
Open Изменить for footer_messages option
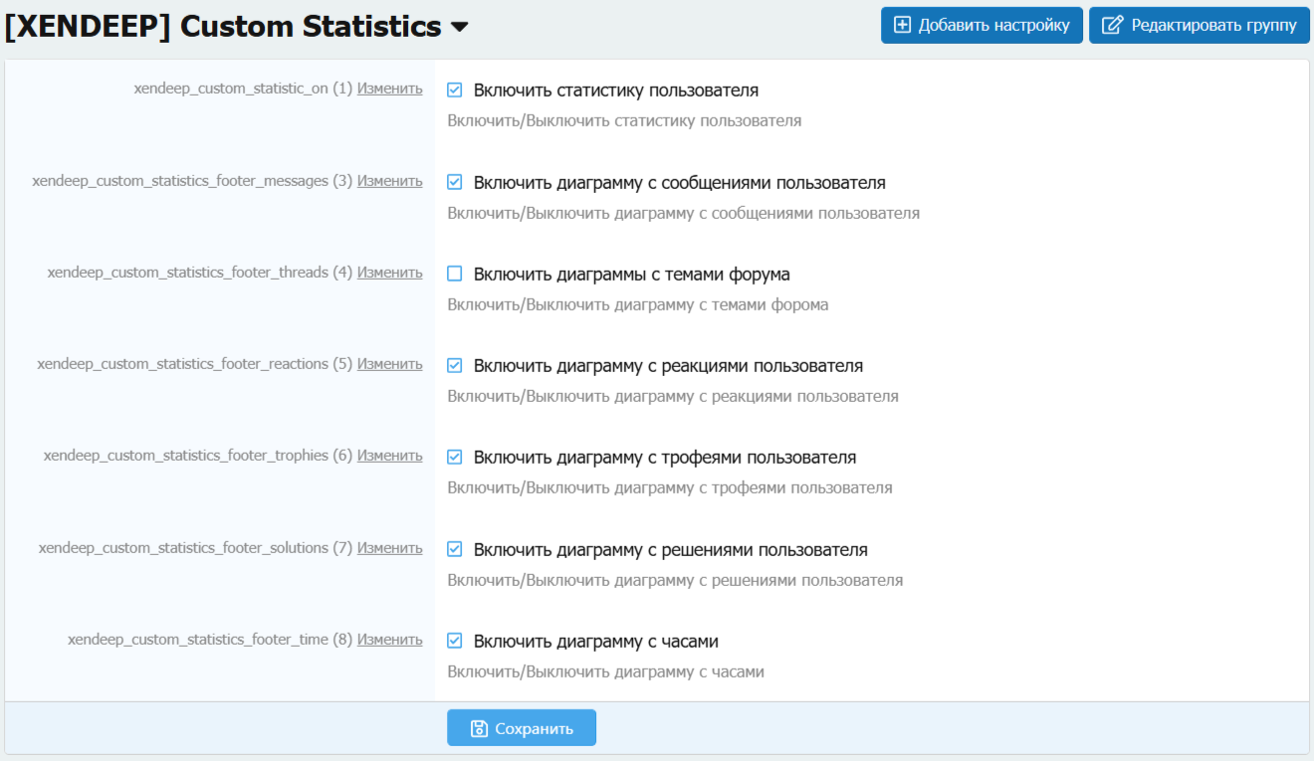click(389, 181)
